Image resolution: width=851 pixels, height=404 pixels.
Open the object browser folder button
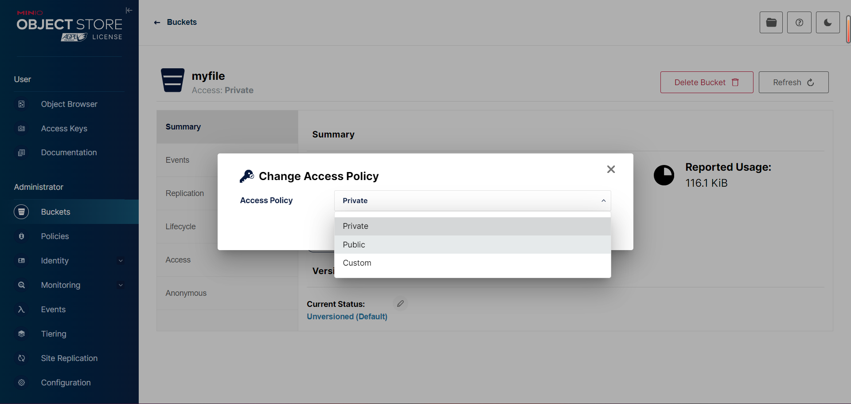[x=771, y=23]
